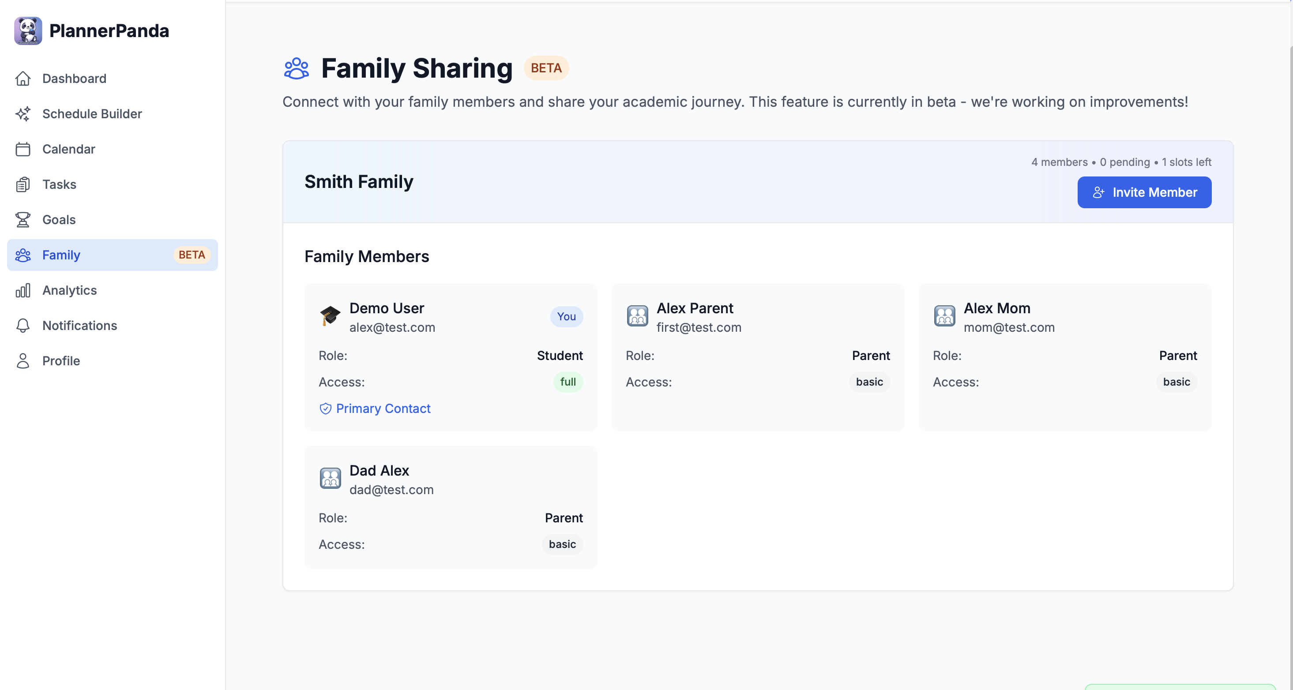Click the Goals trophy icon
Image resolution: width=1293 pixels, height=690 pixels.
pyautogui.click(x=23, y=220)
